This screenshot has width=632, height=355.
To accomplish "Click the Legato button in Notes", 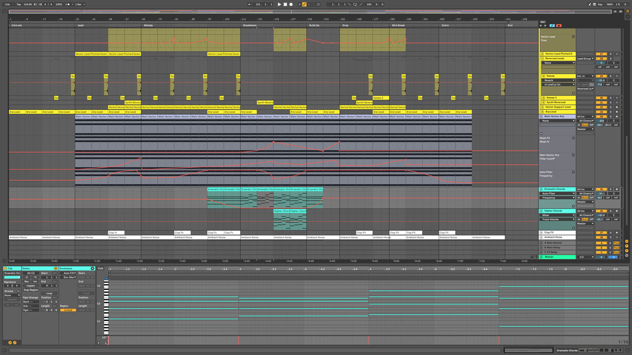I will click(31, 286).
